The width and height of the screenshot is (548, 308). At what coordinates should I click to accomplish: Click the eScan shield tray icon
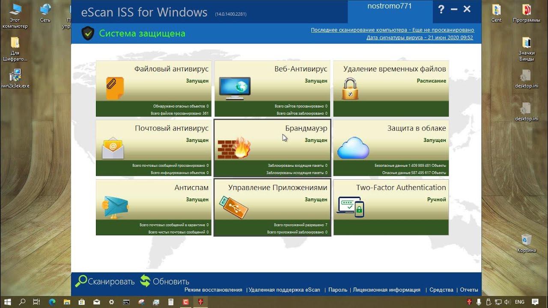pyautogui.click(x=469, y=302)
